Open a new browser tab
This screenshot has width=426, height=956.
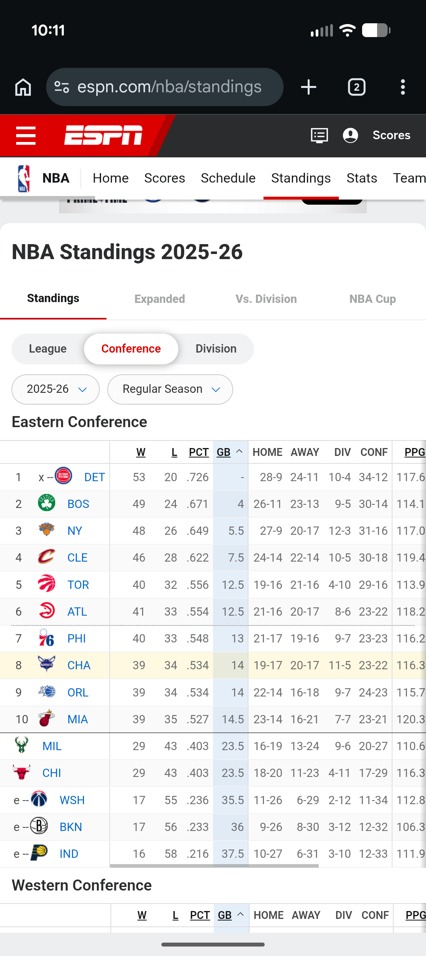coord(308,87)
